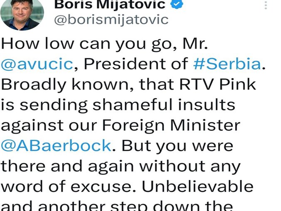Image resolution: width=281 pixels, height=211 pixels.
Task: Click the @borismijatovic handle
Action: (x=111, y=20)
